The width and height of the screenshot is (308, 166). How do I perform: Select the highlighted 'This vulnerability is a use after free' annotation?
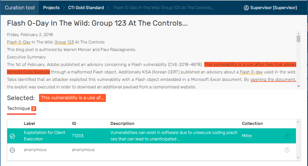(x=250, y=65)
